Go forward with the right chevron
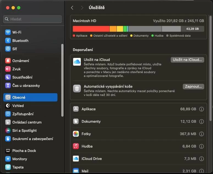213x174 pixels. pyautogui.click(x=82, y=8)
